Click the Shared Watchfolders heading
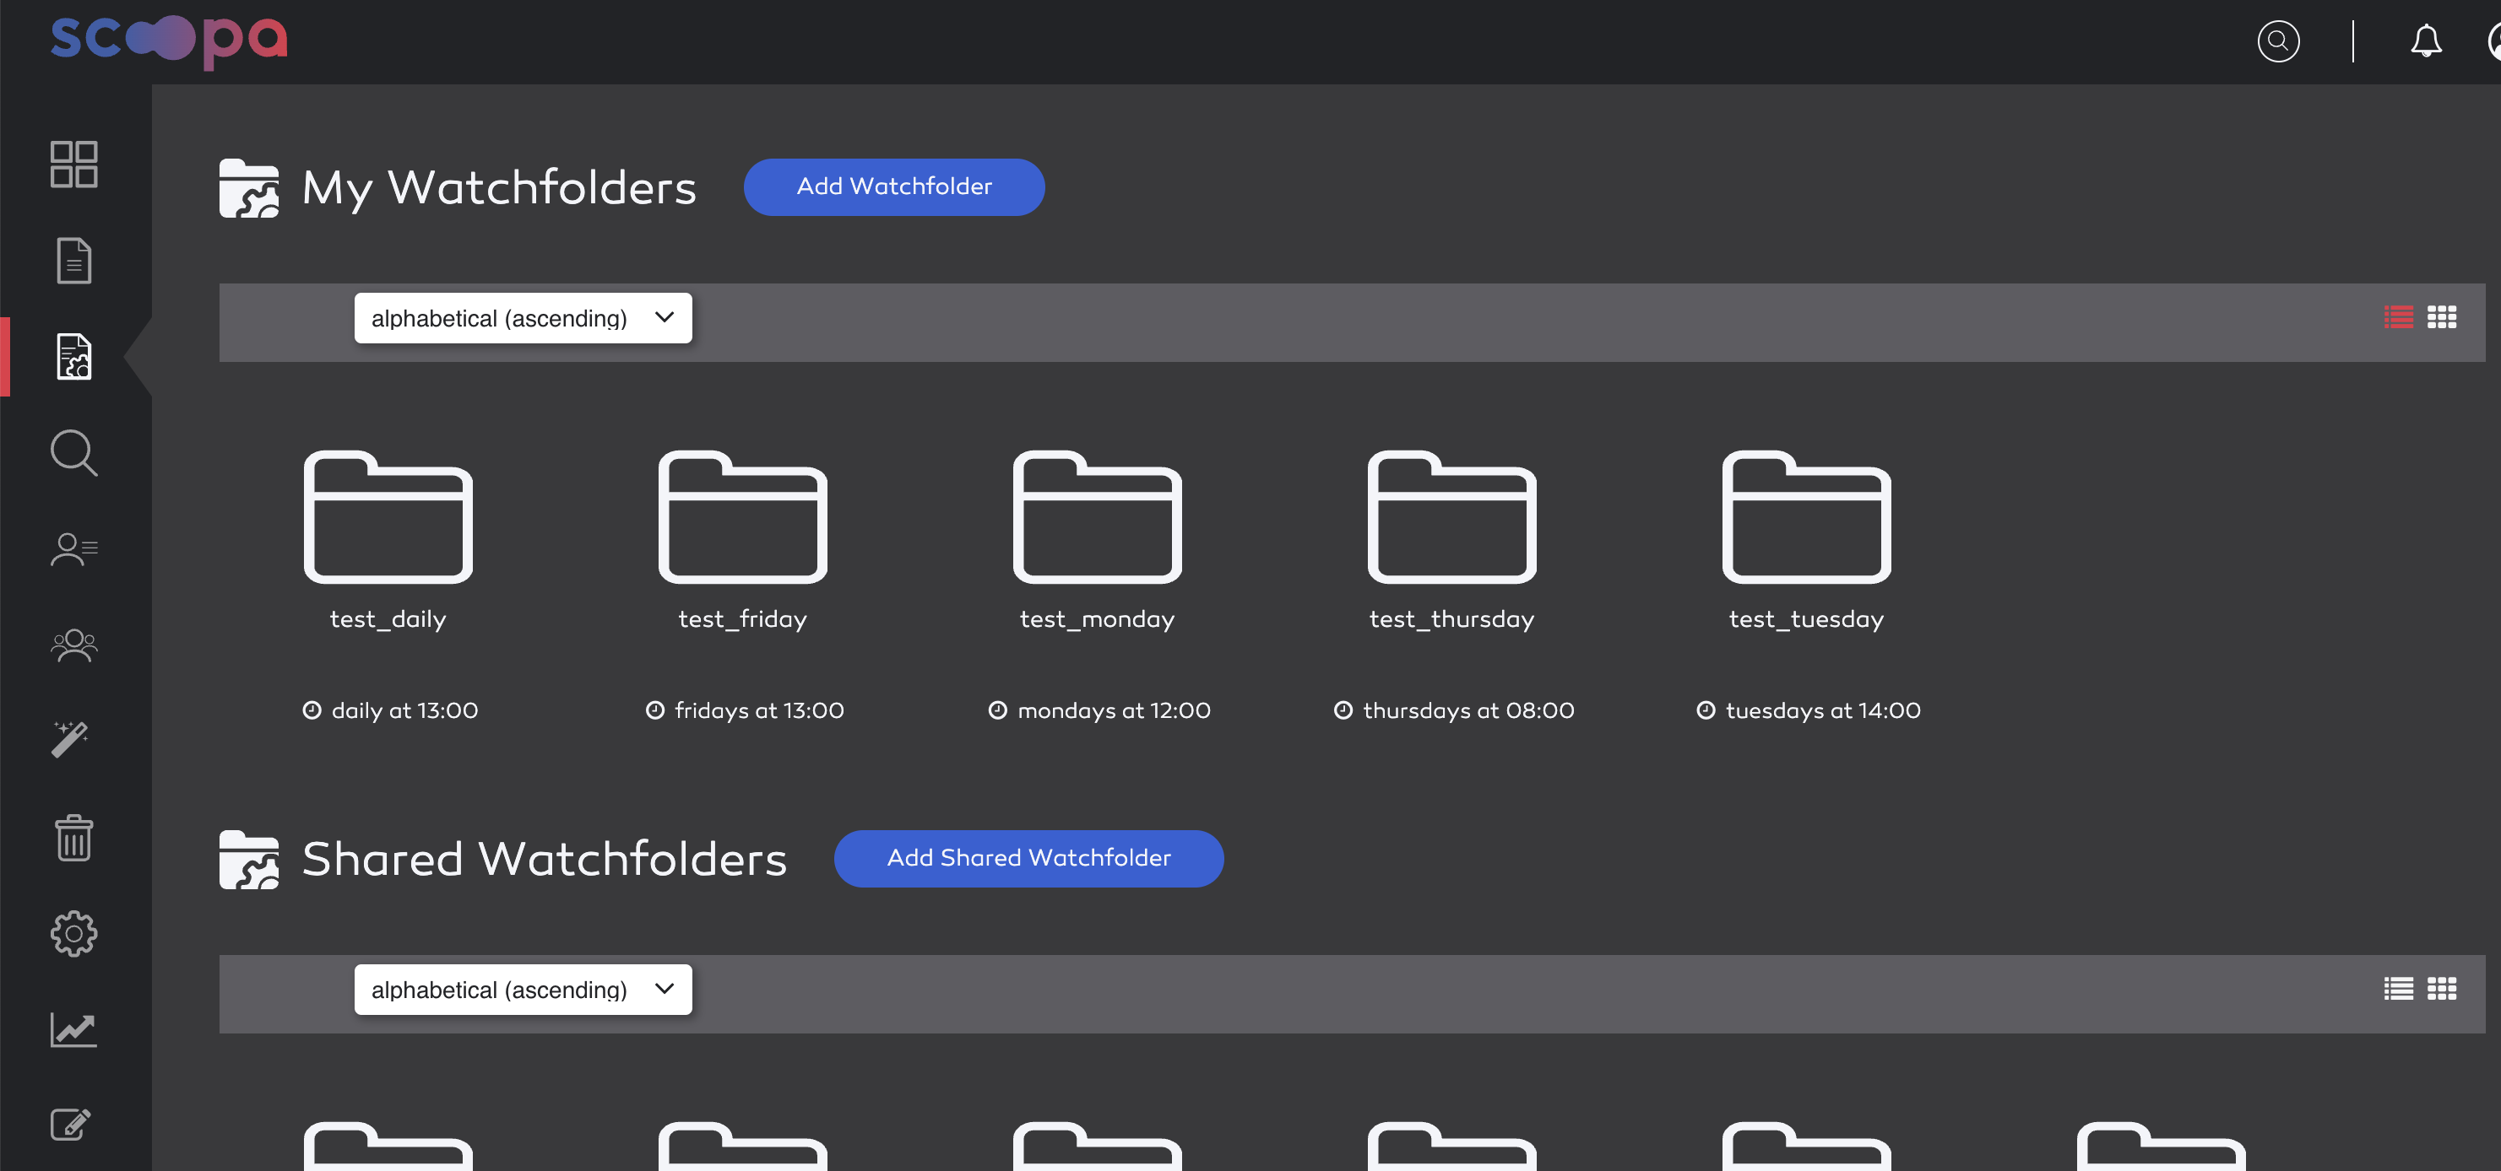The image size is (2501, 1171). coord(545,859)
